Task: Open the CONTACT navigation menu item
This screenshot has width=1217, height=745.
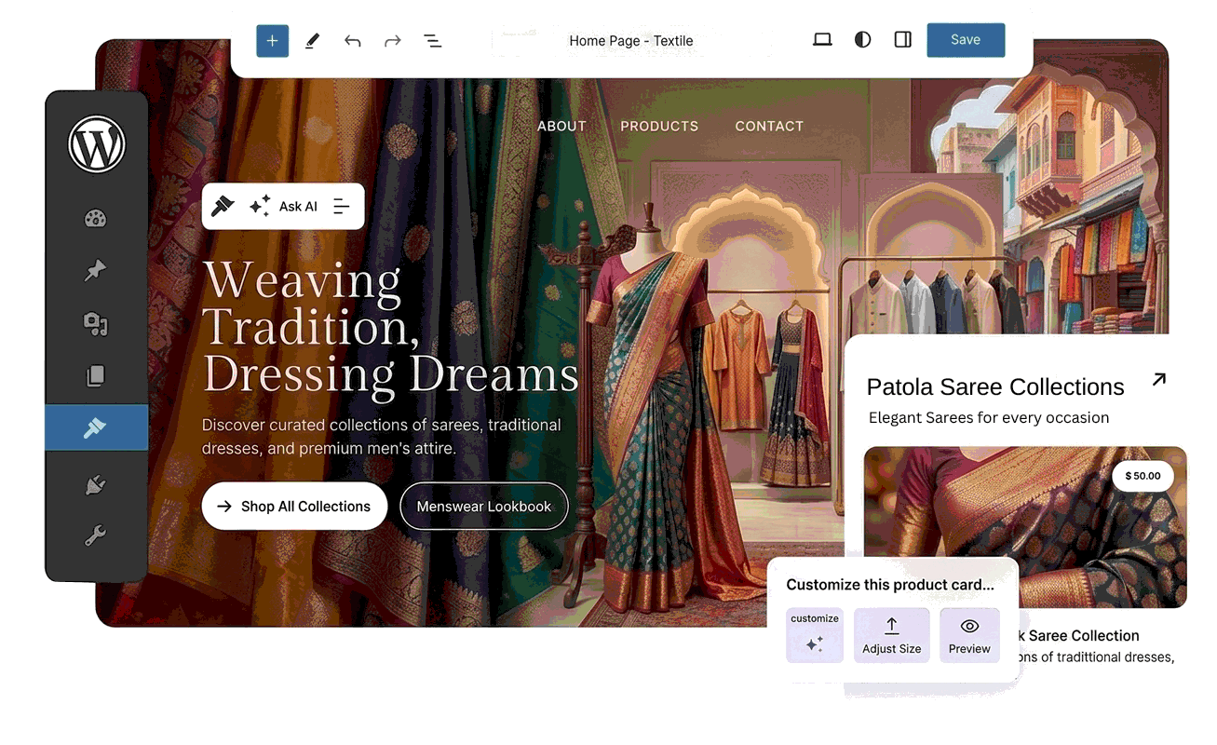Action: click(769, 126)
